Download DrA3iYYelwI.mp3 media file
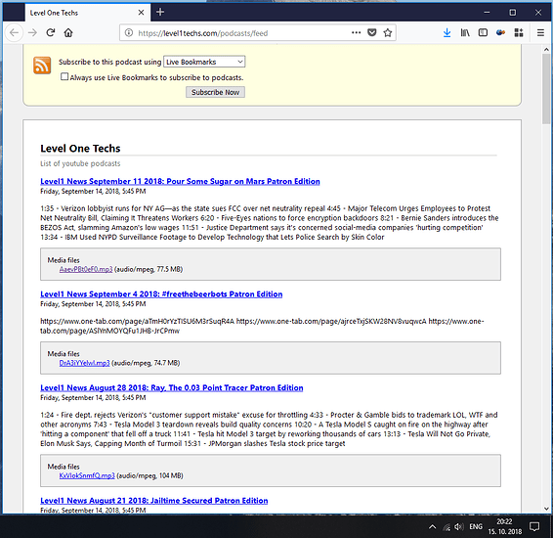This screenshot has width=553, height=538. point(84,363)
